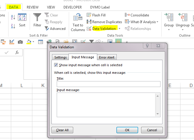Open the fill color dropdown arrow
This screenshot has width=194, height=140.
click(x=34, y=42)
